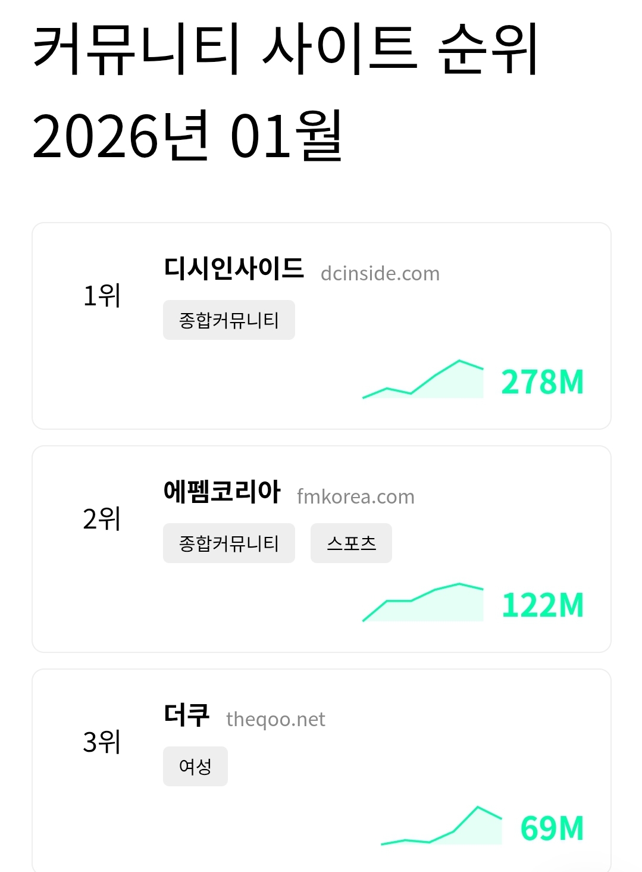Select 종합커뮤니티 tag in 디시인사이드 card

[x=228, y=320]
